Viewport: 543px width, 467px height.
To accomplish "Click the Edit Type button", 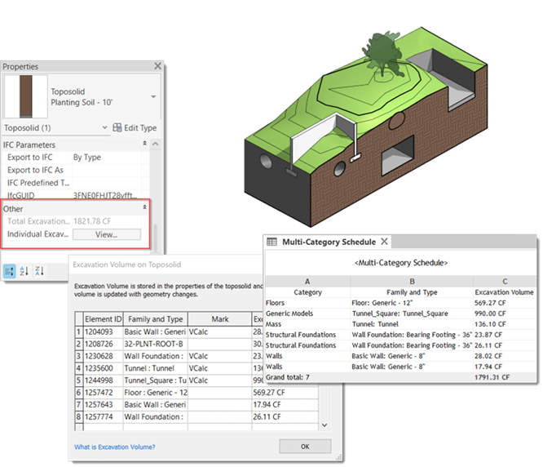I will [135, 127].
